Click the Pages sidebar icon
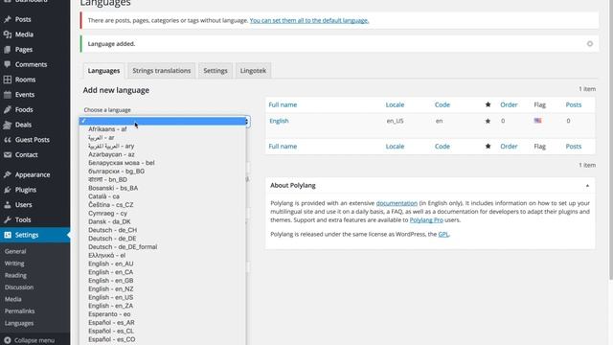Screen dimensions: 613x345 pyautogui.click(x=8, y=50)
